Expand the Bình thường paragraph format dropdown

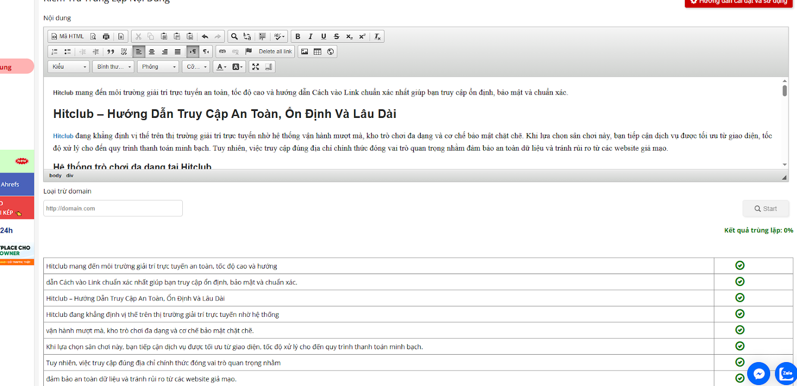click(114, 67)
